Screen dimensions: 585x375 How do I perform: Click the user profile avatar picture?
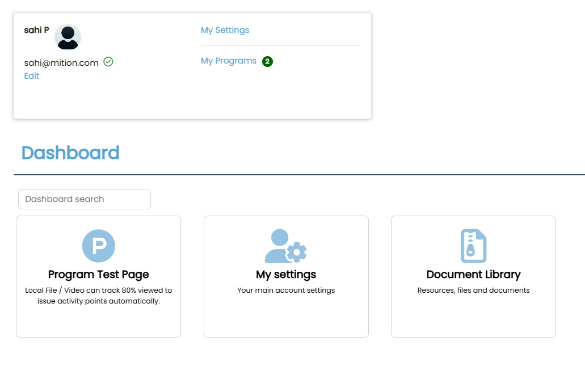(68, 37)
